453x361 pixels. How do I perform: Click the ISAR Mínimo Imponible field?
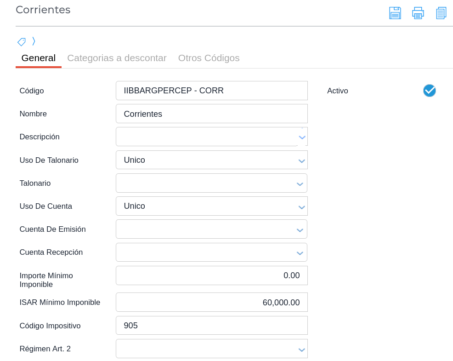211,302
